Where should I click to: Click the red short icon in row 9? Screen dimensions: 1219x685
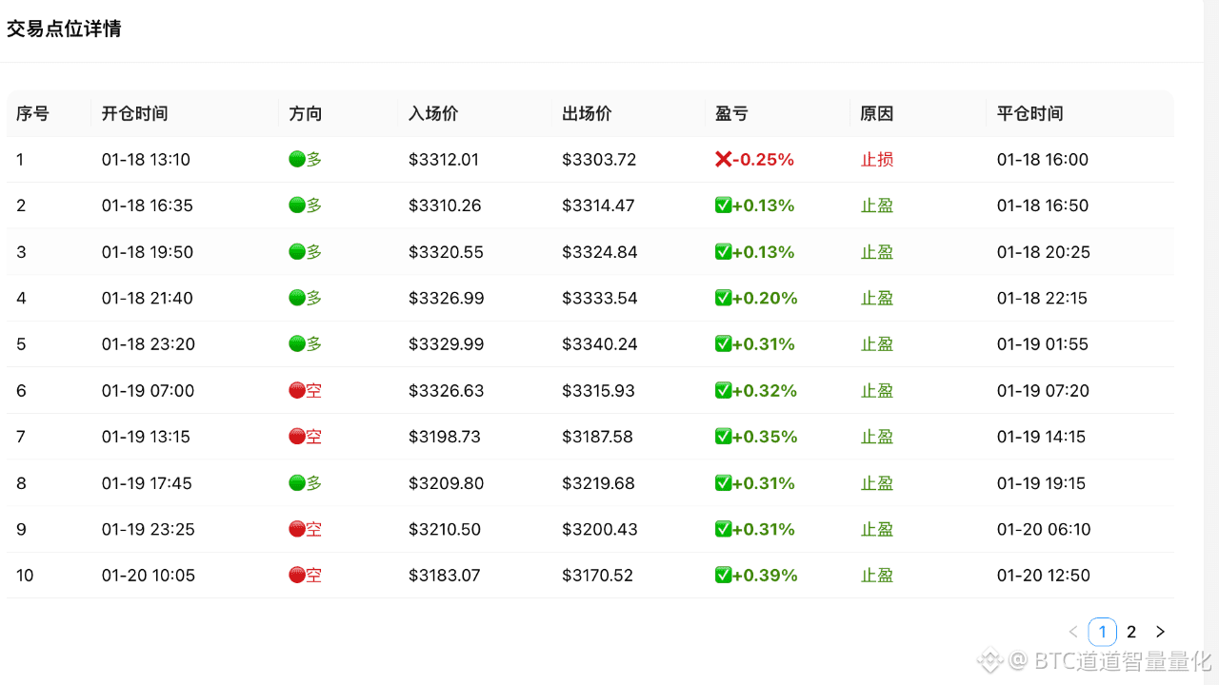[x=296, y=529]
